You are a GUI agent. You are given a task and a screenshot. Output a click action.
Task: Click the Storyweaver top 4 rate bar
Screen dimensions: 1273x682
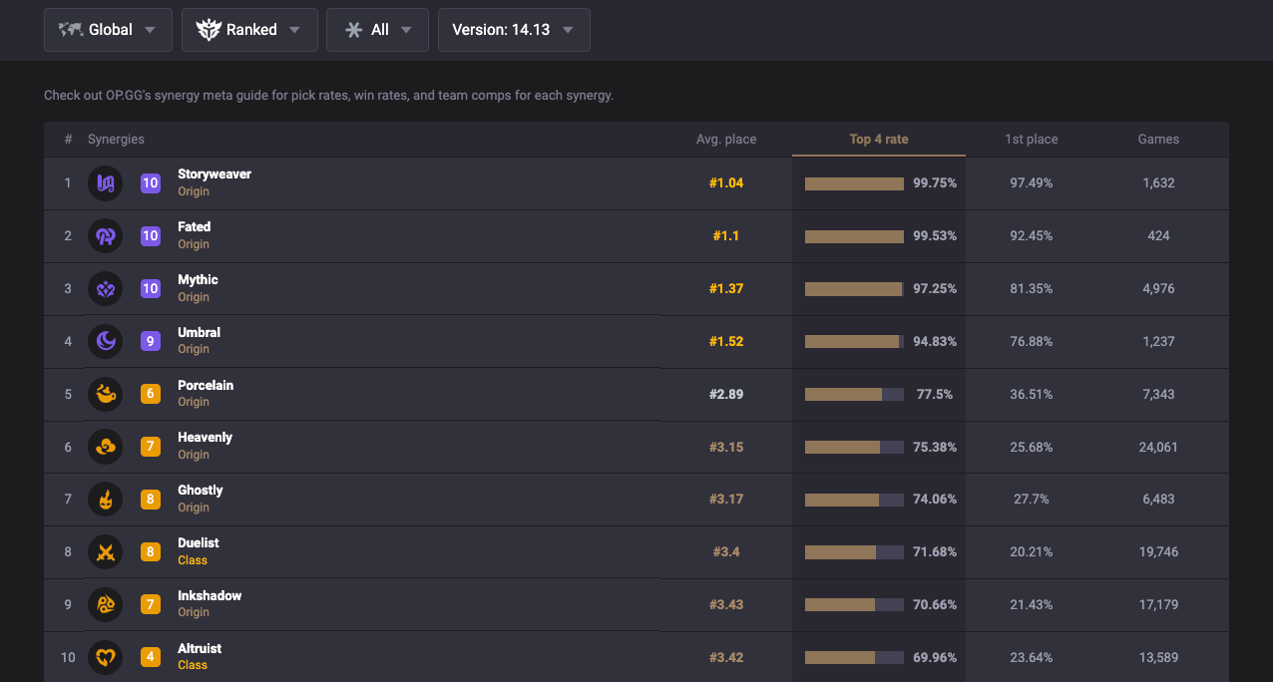(x=854, y=183)
